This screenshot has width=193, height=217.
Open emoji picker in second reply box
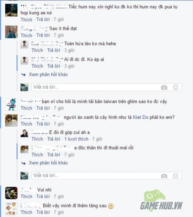tap(176, 176)
